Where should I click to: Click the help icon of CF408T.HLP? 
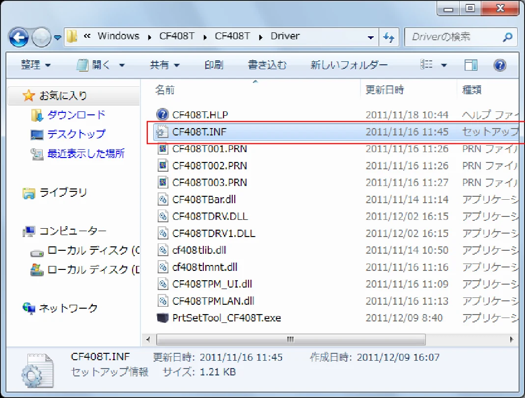(163, 115)
